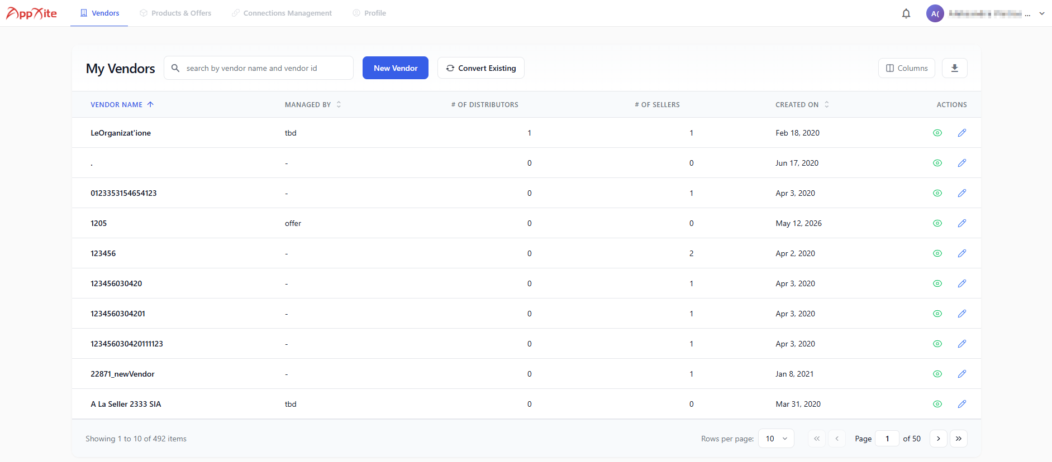Edit vendor 1234560304201
1052x462 pixels.
(962, 314)
